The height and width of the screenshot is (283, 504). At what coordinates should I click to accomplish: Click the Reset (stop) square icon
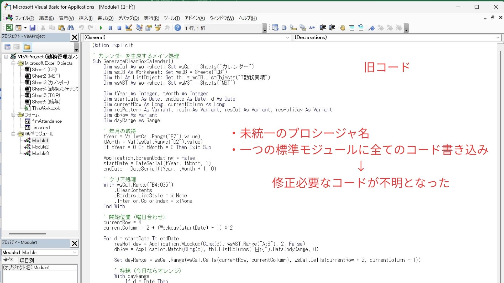119,28
